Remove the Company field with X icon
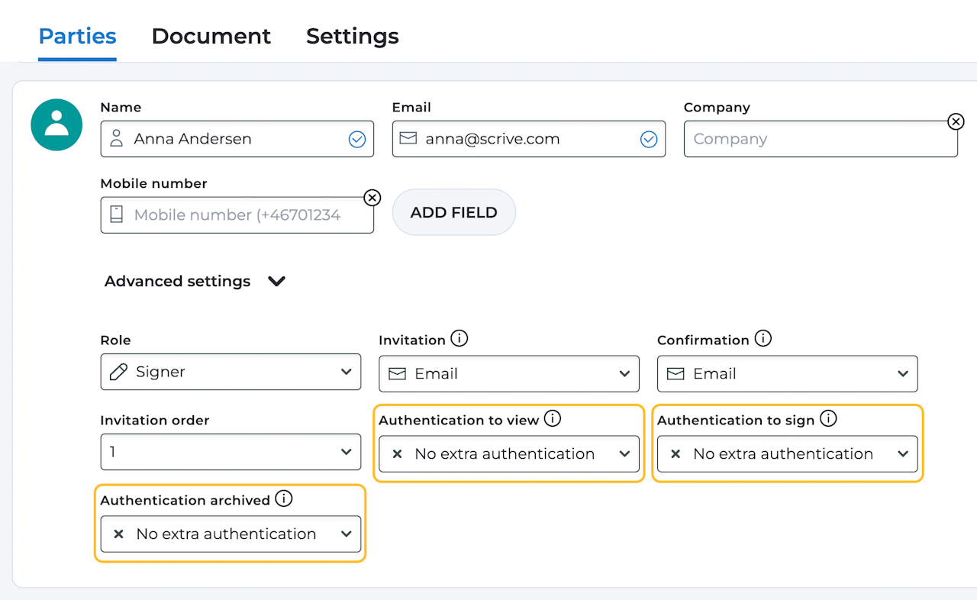The height and width of the screenshot is (600, 977). 955,121
